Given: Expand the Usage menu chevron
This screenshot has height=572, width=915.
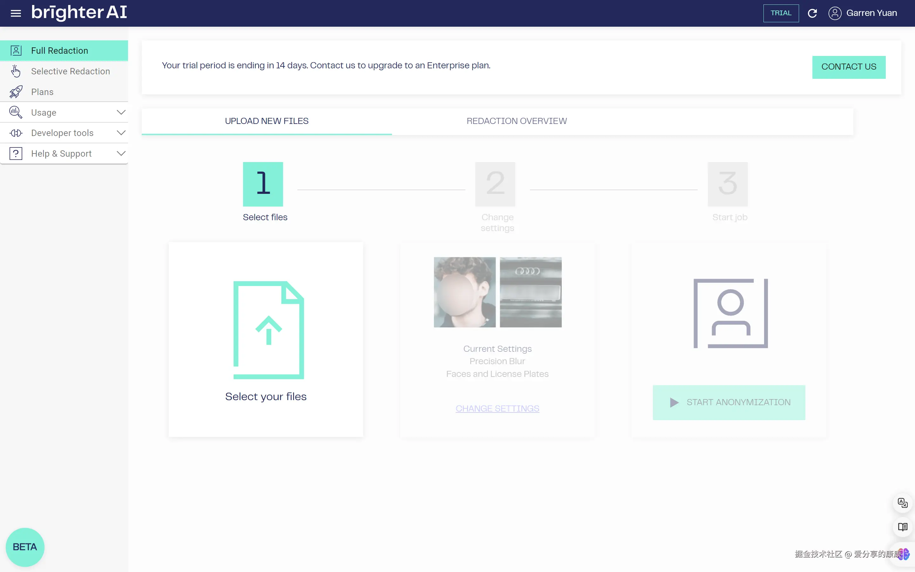Looking at the screenshot, I should coord(121,112).
